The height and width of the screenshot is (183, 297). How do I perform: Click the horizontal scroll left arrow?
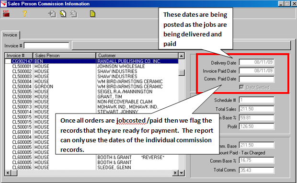click(x=8, y=173)
